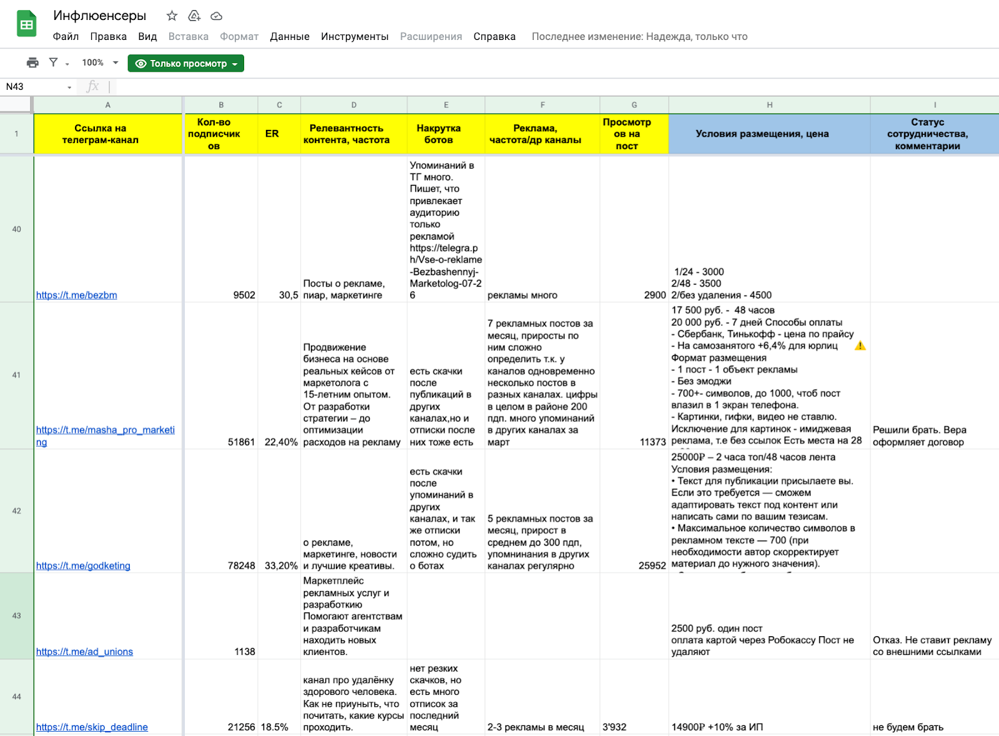Open the 100% zoom dropdown
The height and width of the screenshot is (736, 999).
coord(100,62)
